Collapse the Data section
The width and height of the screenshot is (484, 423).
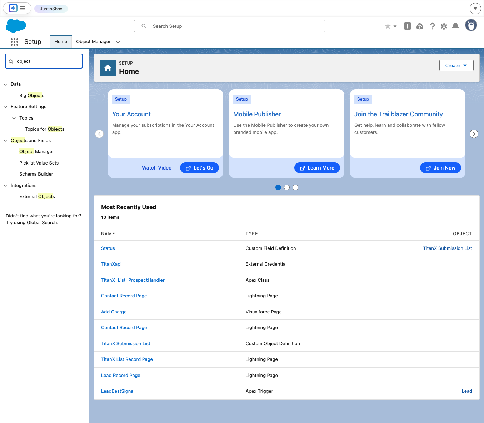[x=5, y=84]
